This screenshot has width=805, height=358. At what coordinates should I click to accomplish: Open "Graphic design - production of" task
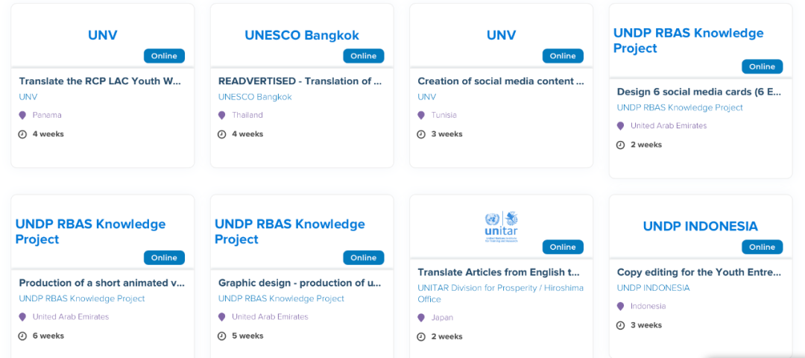300,283
